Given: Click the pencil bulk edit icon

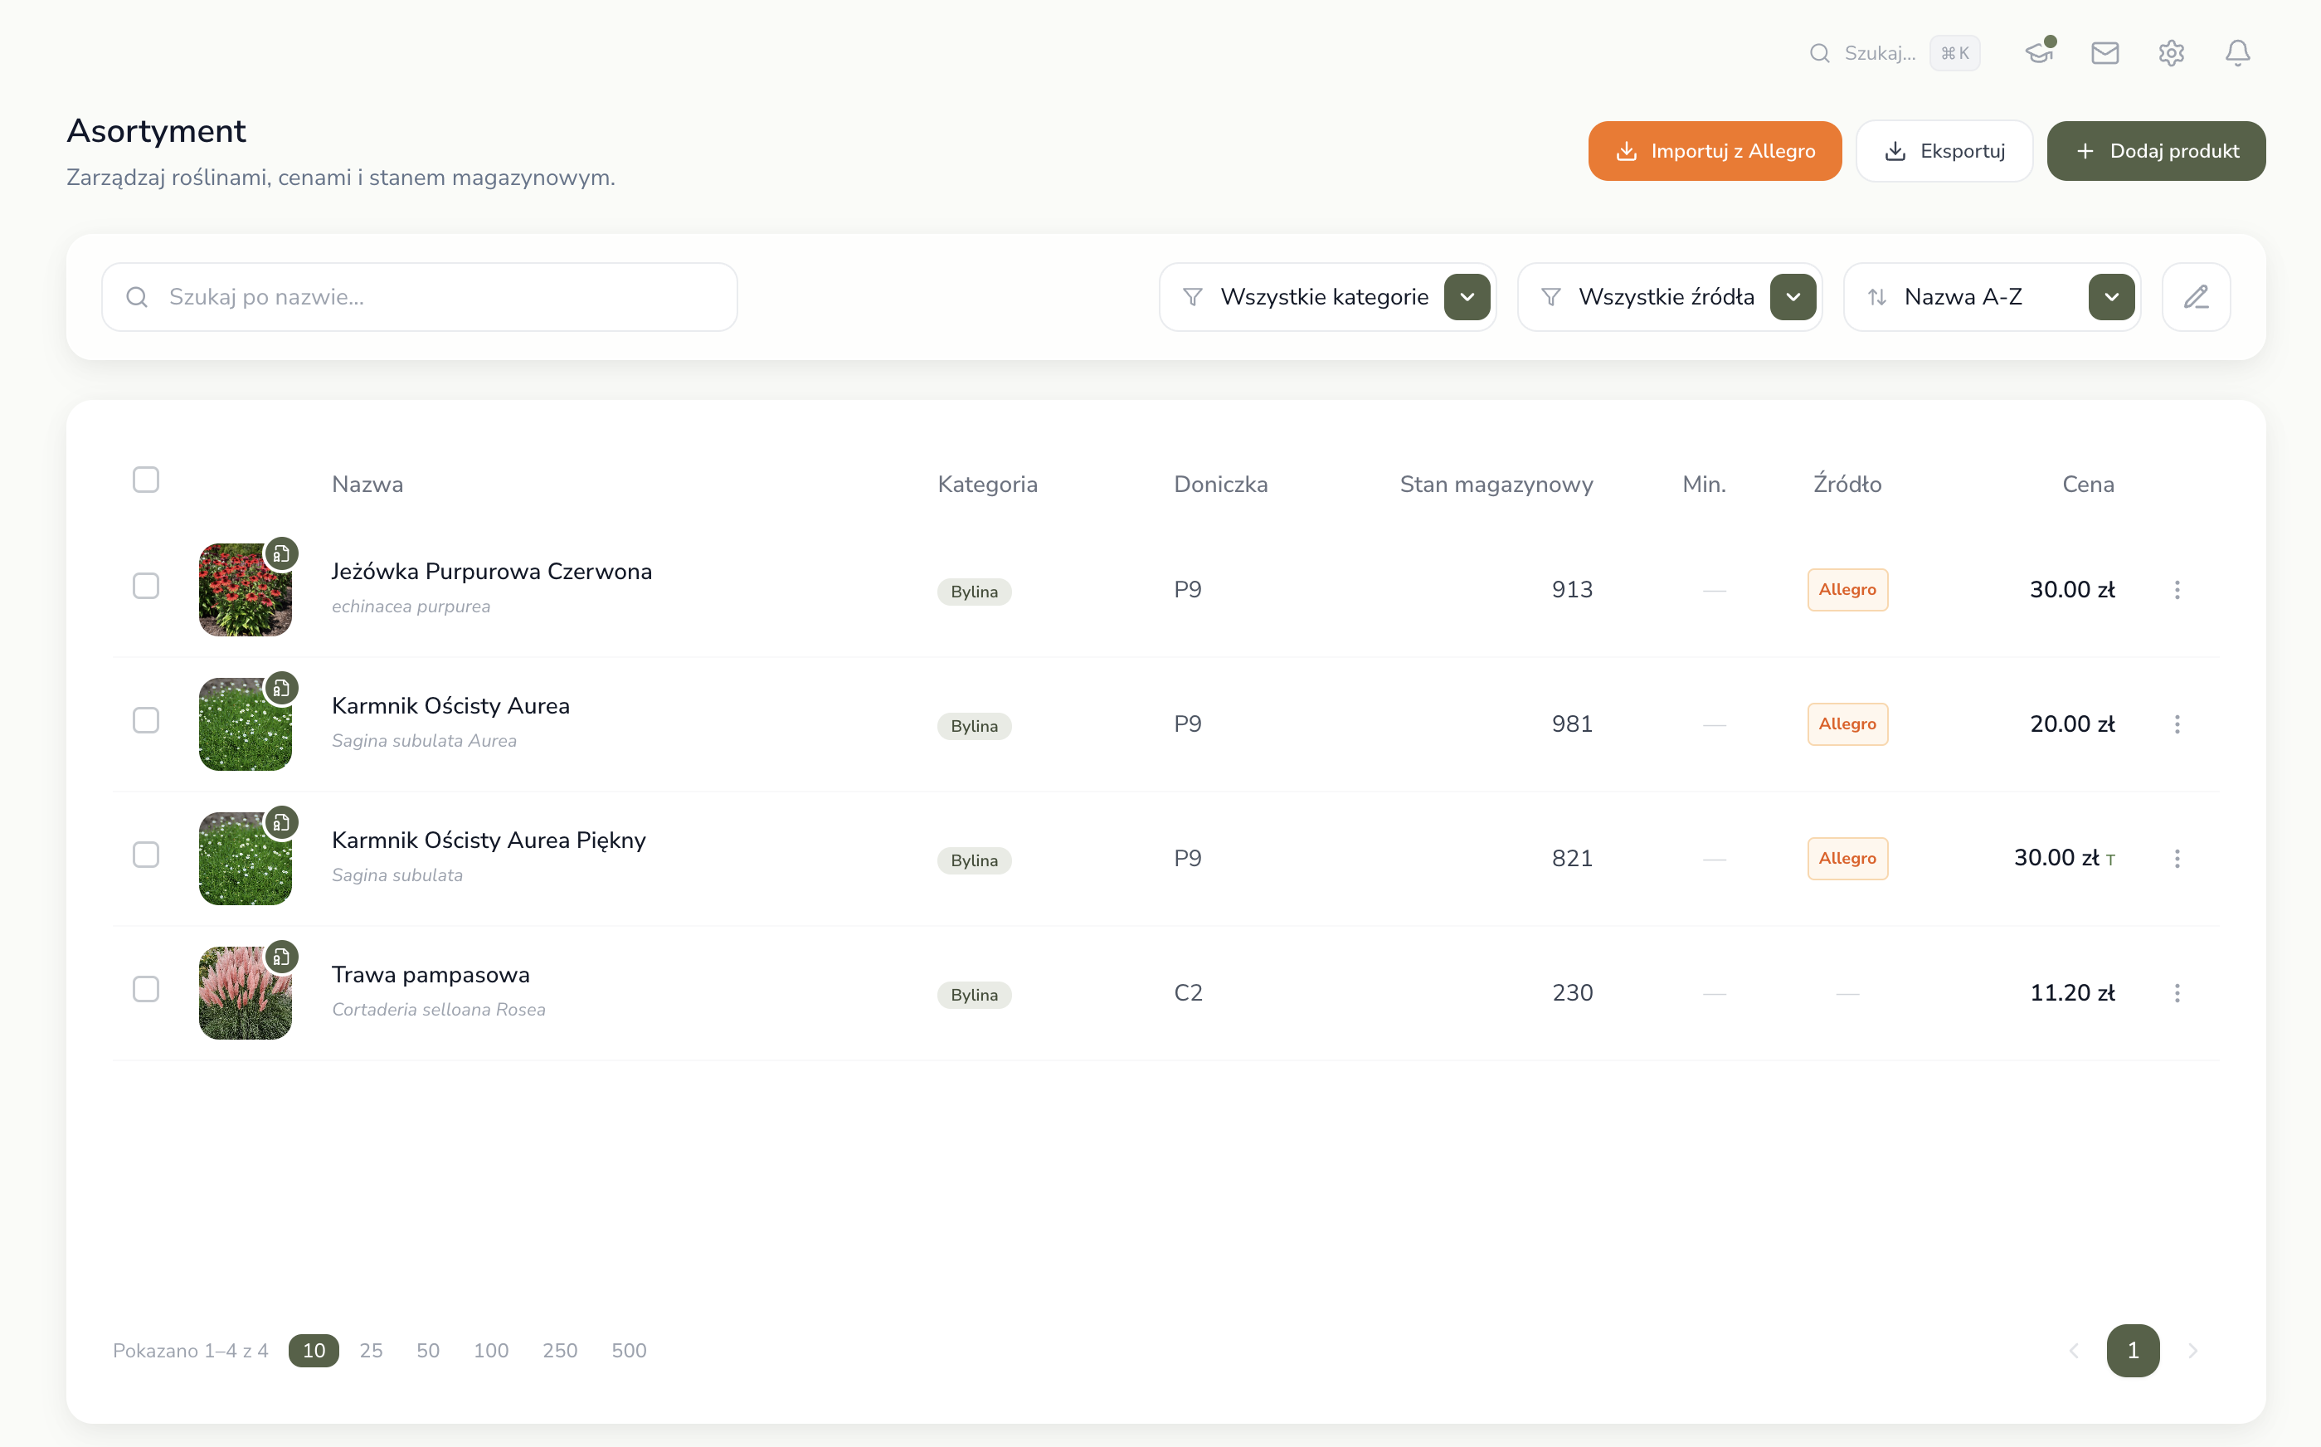Looking at the screenshot, I should click(x=2196, y=297).
